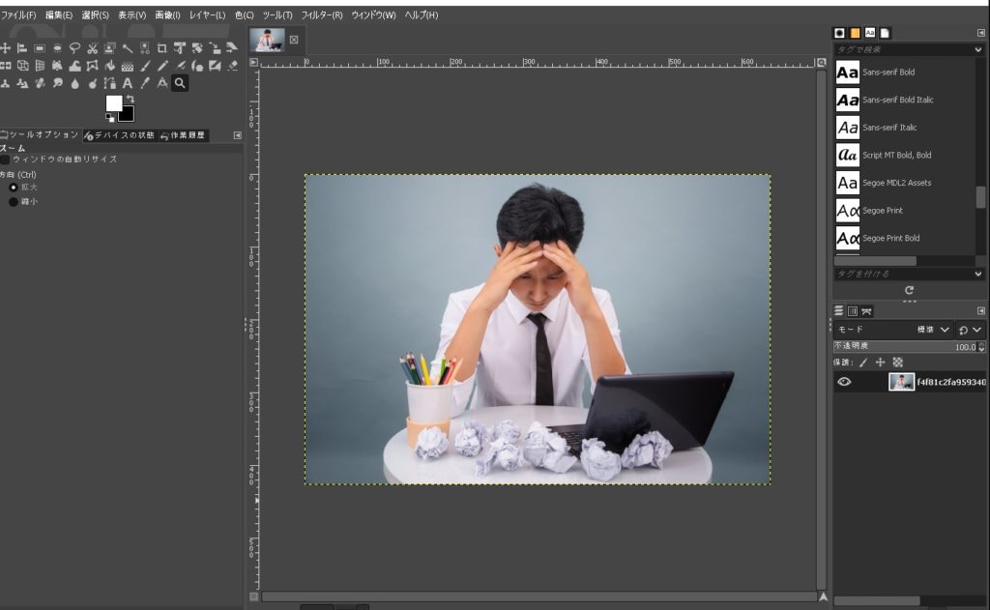Image resolution: width=990 pixels, height=610 pixels.
Task: Pick the Bucket Fill tool
Action: coord(109,66)
